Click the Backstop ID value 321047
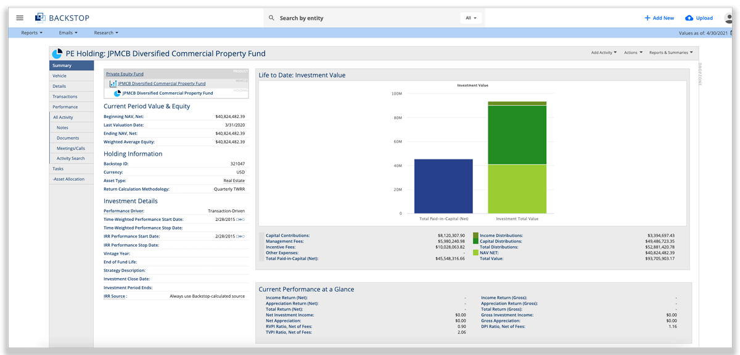740x355 pixels. coord(237,164)
